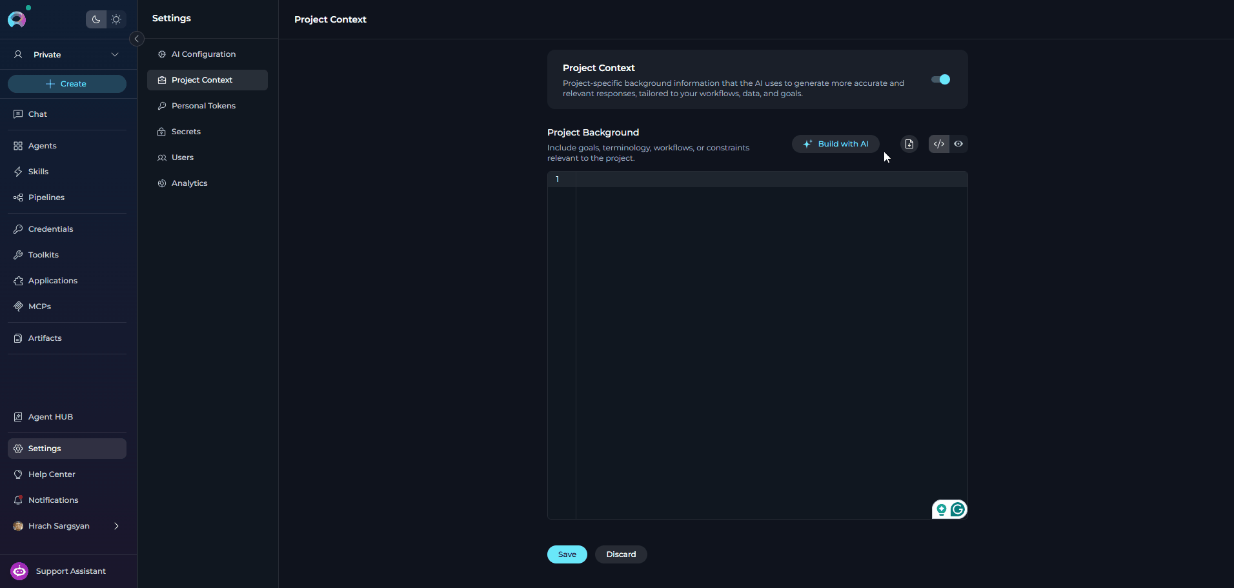
Task: Click the Hrach Sargsyan profile avatar
Action: (x=18, y=526)
